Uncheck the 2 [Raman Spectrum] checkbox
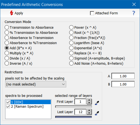 click(8, 107)
